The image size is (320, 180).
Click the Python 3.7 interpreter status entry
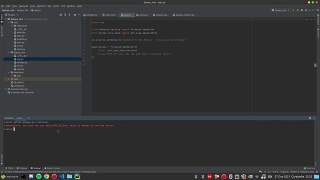coord(302,172)
